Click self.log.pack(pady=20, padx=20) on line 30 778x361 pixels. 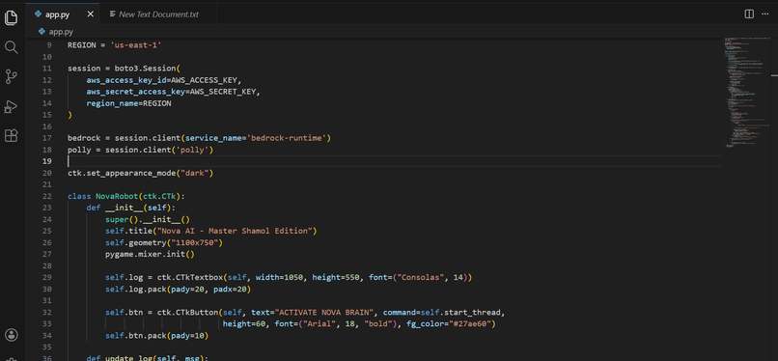point(179,290)
